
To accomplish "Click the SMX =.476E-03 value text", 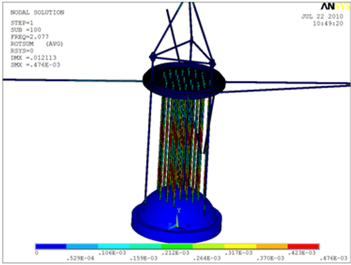I will click(x=35, y=65).
